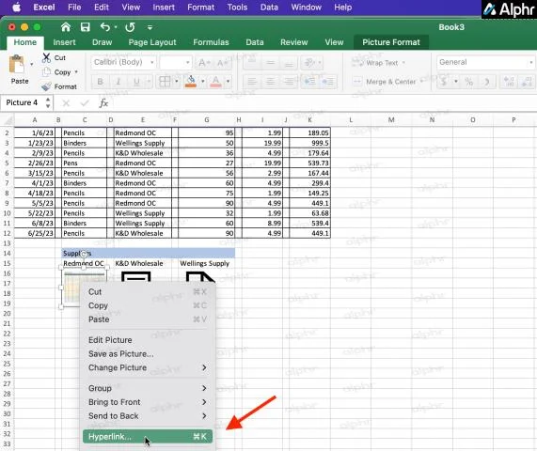Switch to the Picture Format tab
The image size is (537, 451).
click(391, 42)
